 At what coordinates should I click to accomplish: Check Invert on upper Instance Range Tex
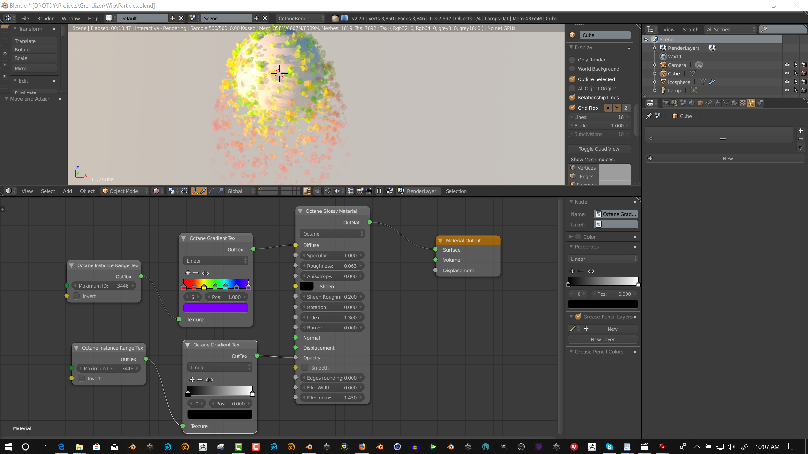76,296
